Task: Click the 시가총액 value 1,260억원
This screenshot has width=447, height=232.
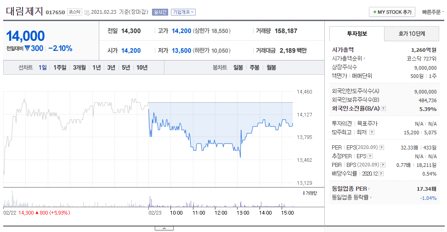Action: pos(424,50)
